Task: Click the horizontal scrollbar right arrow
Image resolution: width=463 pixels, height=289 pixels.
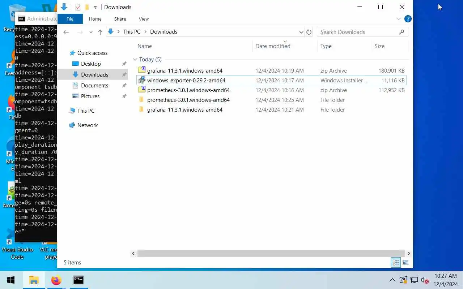Action: (x=409, y=253)
